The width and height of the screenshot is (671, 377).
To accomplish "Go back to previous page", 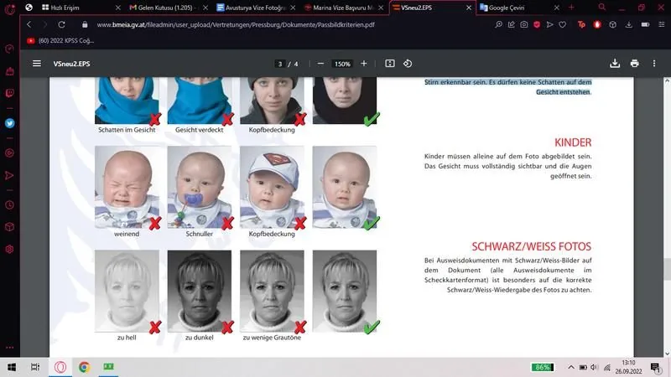I will point(29,25).
